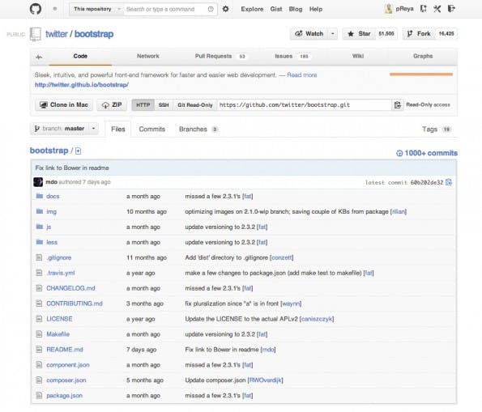Click the new file icon after bootstrap /

pyautogui.click(x=78, y=151)
